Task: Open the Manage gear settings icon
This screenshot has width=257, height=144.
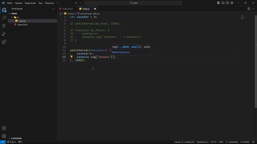Action: pyautogui.click(x=4, y=136)
